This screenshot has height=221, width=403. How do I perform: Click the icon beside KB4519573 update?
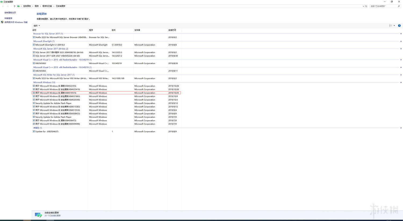[34, 93]
